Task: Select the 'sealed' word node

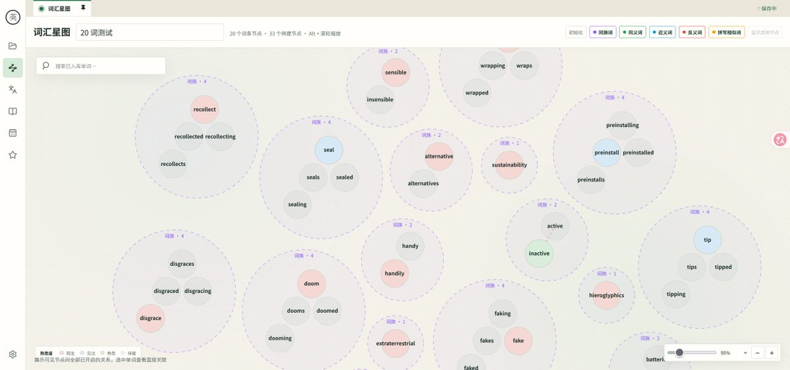Action: 344,177
